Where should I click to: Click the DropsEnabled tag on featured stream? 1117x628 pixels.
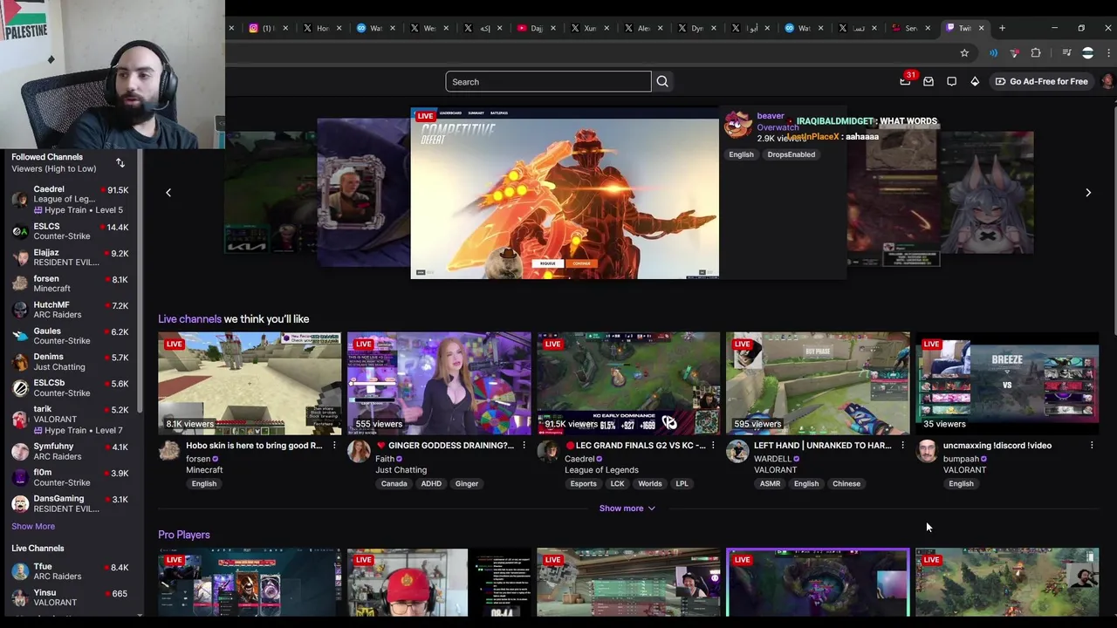(791, 154)
